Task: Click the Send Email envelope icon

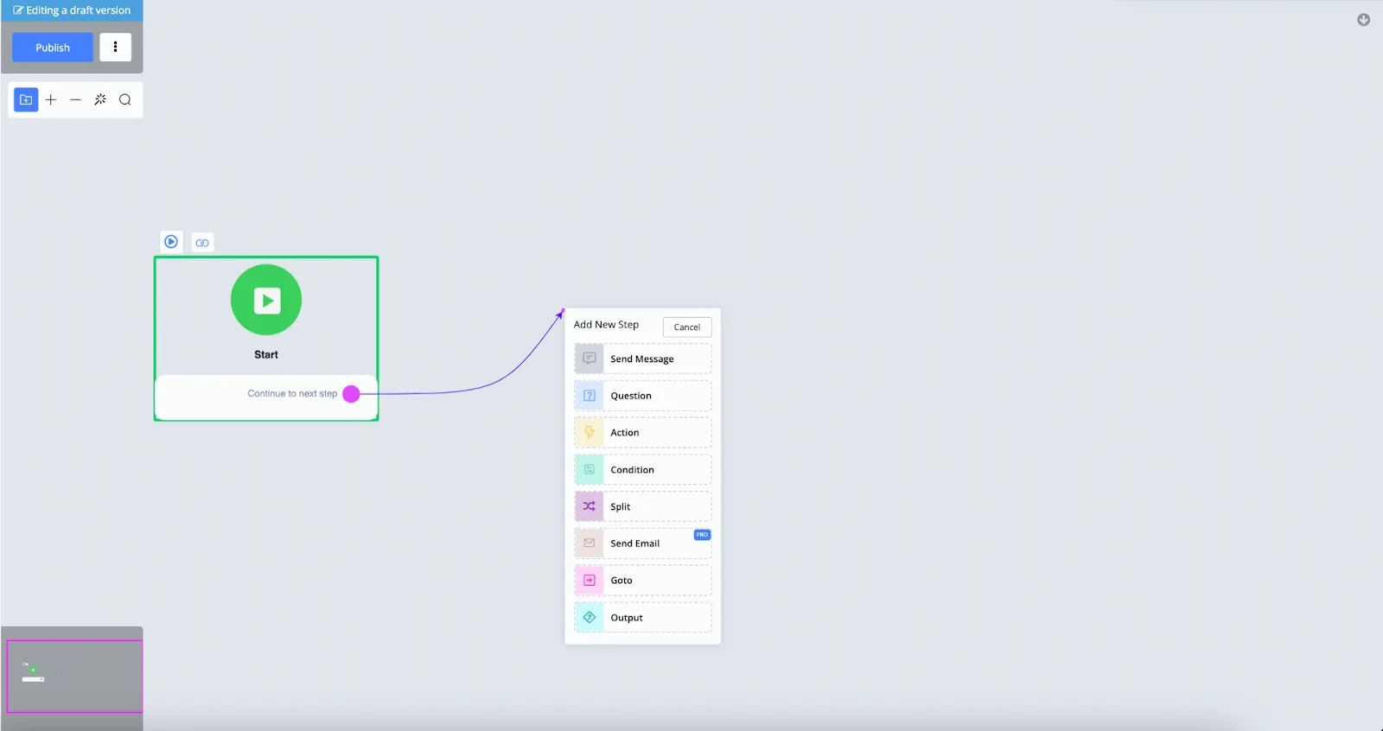Action: click(x=590, y=543)
